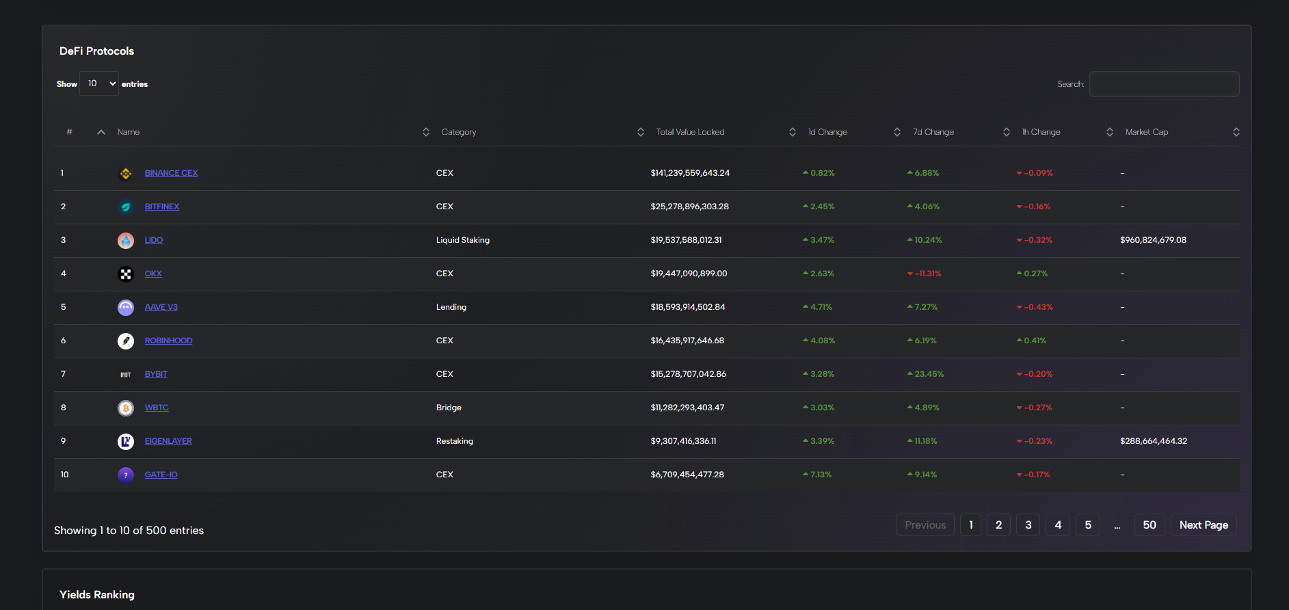Sort table by Market Cap column
Image resolution: width=1289 pixels, height=610 pixels.
pos(1146,132)
